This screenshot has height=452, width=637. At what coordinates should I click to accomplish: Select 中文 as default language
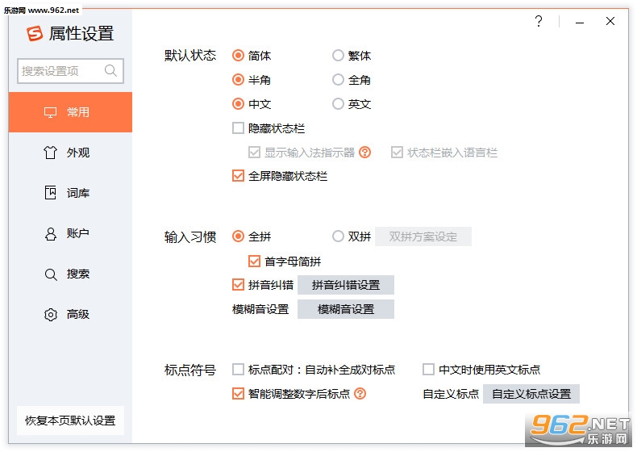pos(238,104)
